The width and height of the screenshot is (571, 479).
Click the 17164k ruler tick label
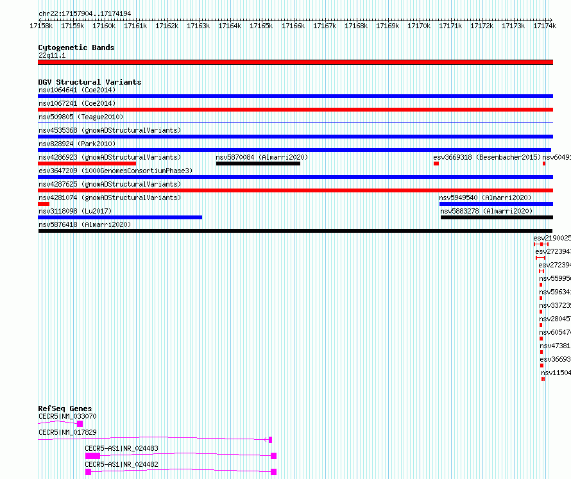click(230, 26)
